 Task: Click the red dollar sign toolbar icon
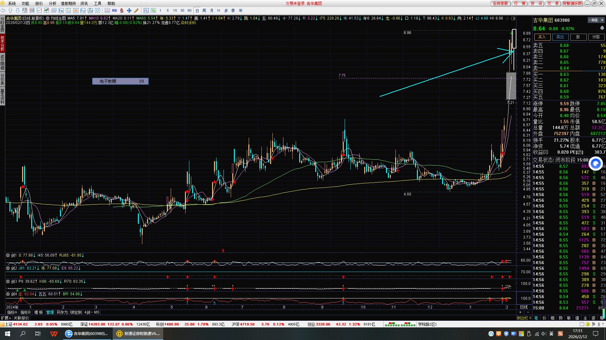[x=122, y=10]
